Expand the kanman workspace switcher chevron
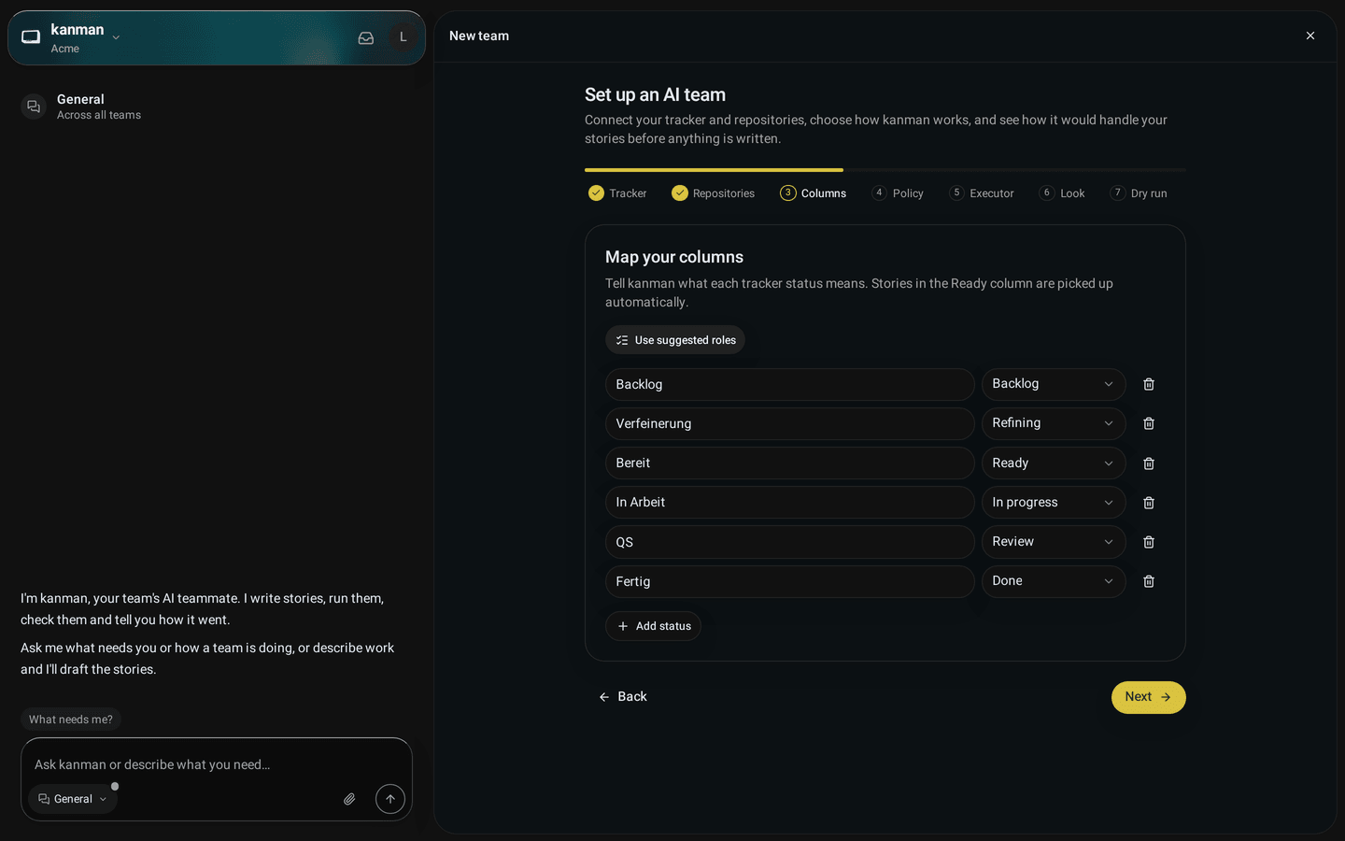1345x841 pixels. [116, 37]
